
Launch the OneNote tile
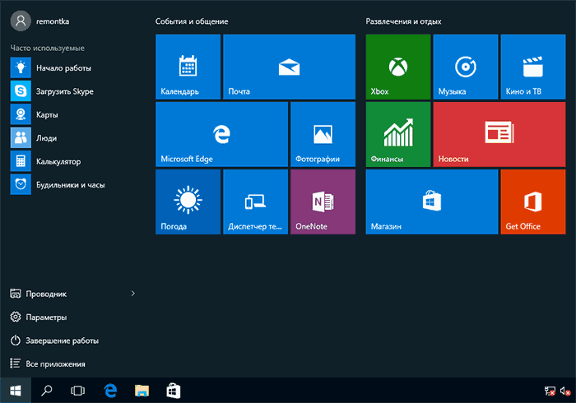pos(322,201)
